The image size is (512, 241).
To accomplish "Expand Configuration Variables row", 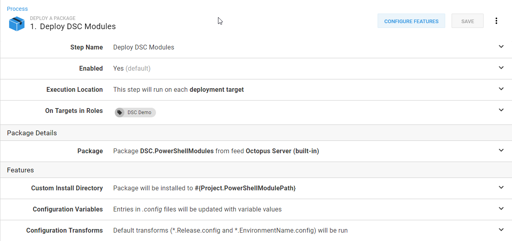I will click(x=501, y=209).
